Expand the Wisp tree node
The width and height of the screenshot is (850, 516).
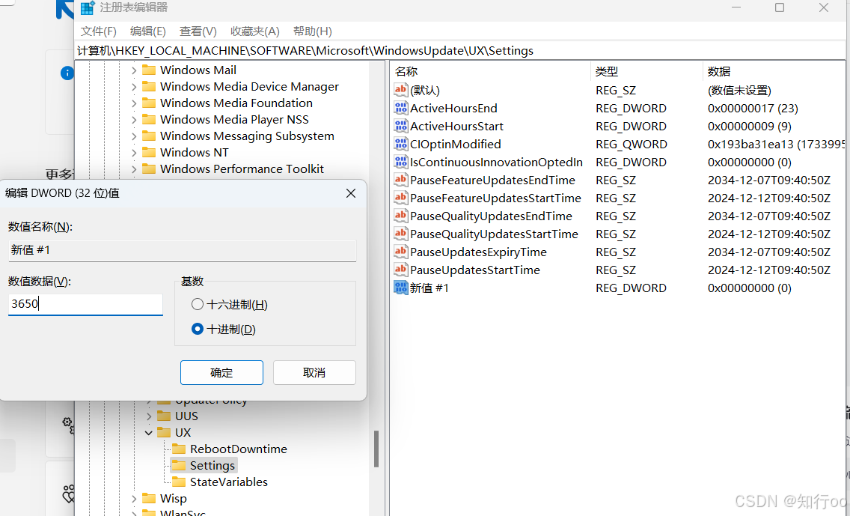coord(133,498)
